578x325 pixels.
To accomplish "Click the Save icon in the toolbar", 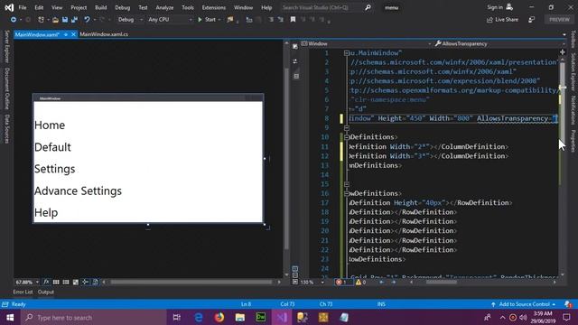I will pos(65,20).
